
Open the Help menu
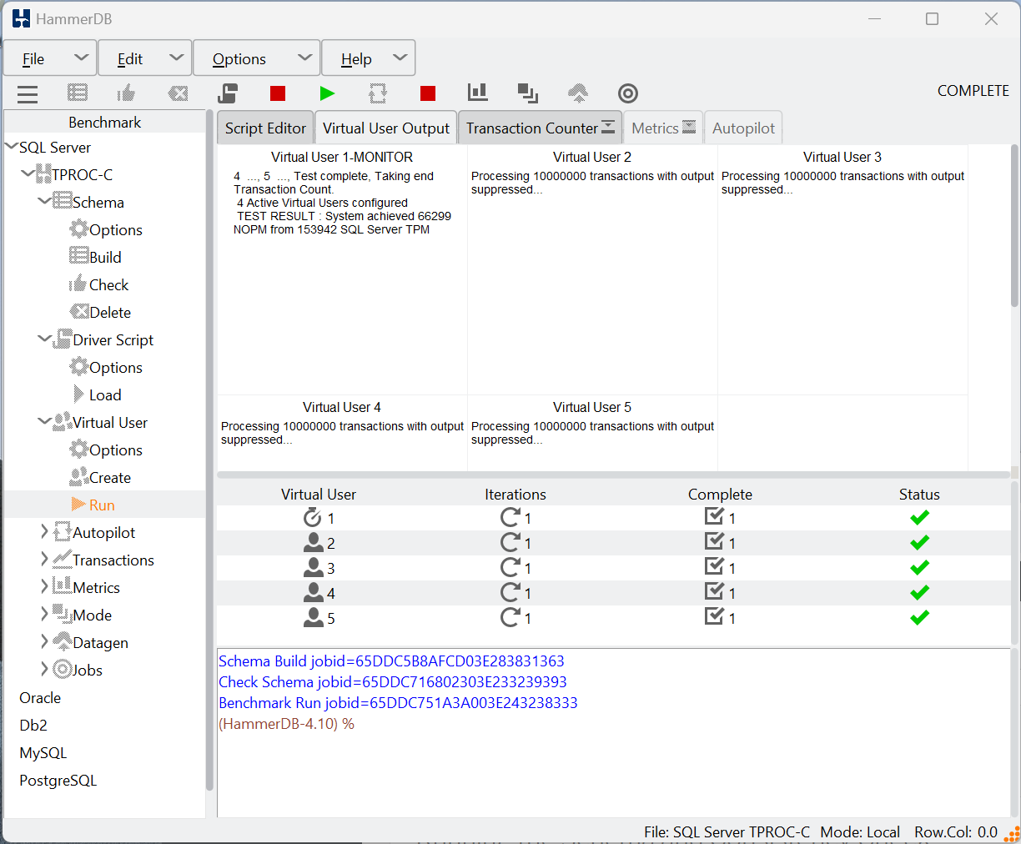(368, 58)
